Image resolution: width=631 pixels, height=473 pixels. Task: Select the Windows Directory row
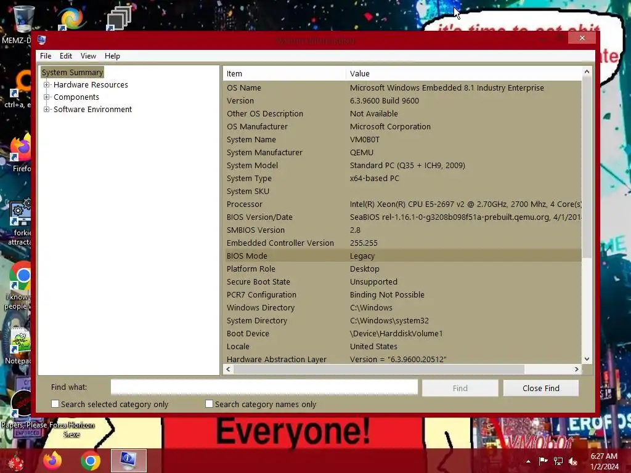[402, 308]
